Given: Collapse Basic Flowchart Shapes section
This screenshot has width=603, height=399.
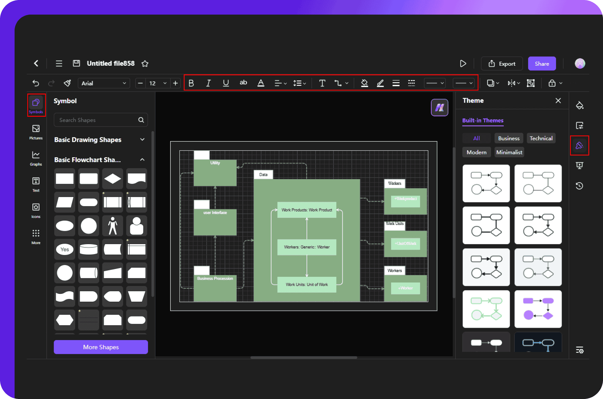Looking at the screenshot, I should click(x=143, y=159).
